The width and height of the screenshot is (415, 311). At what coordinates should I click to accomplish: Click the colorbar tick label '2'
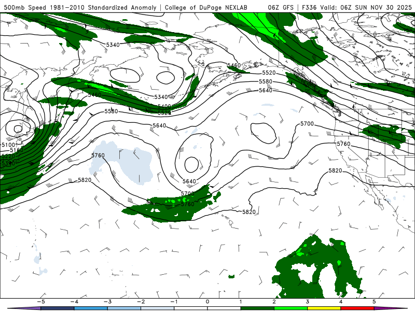click(x=274, y=302)
